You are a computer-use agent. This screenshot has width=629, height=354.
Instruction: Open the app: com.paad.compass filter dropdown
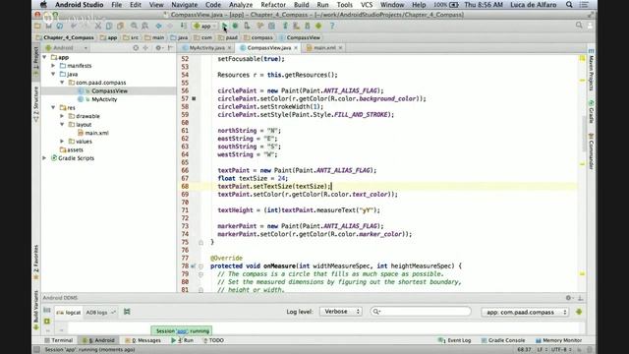(525, 312)
